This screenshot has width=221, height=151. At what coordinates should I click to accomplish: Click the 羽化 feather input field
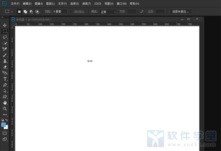click(x=60, y=12)
